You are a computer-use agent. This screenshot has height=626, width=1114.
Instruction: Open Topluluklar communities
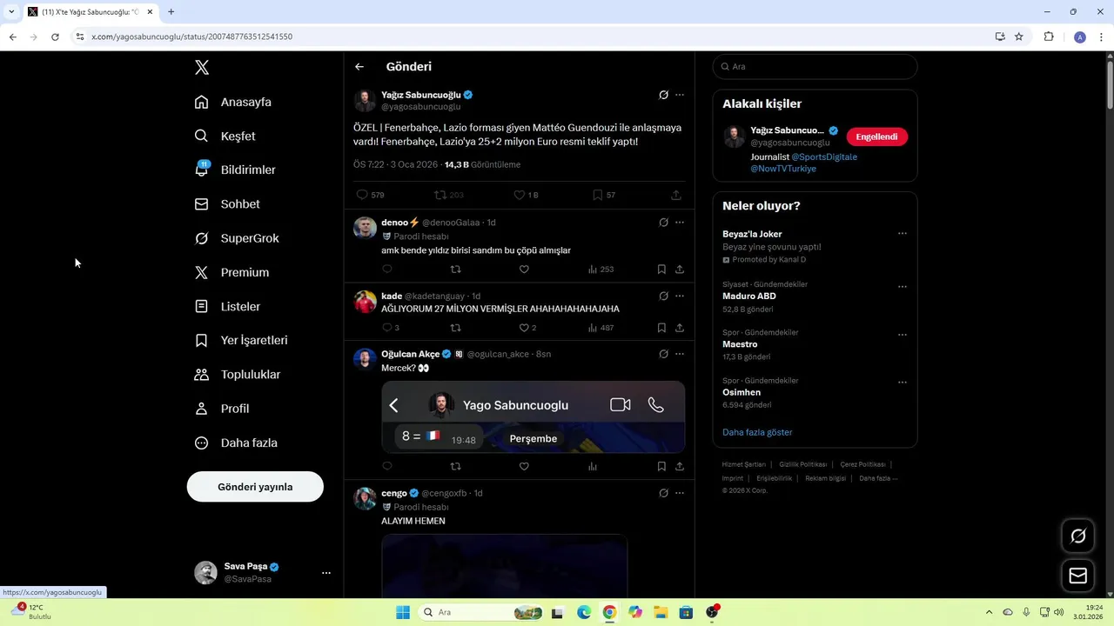point(238,374)
